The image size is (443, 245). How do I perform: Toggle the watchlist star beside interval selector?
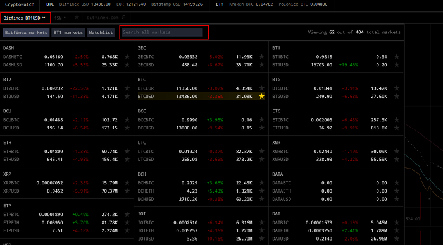point(77,18)
